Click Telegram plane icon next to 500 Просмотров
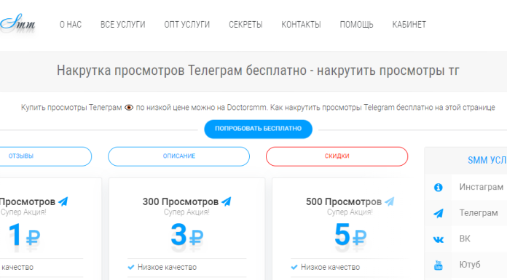507x280 pixels. (x=390, y=201)
